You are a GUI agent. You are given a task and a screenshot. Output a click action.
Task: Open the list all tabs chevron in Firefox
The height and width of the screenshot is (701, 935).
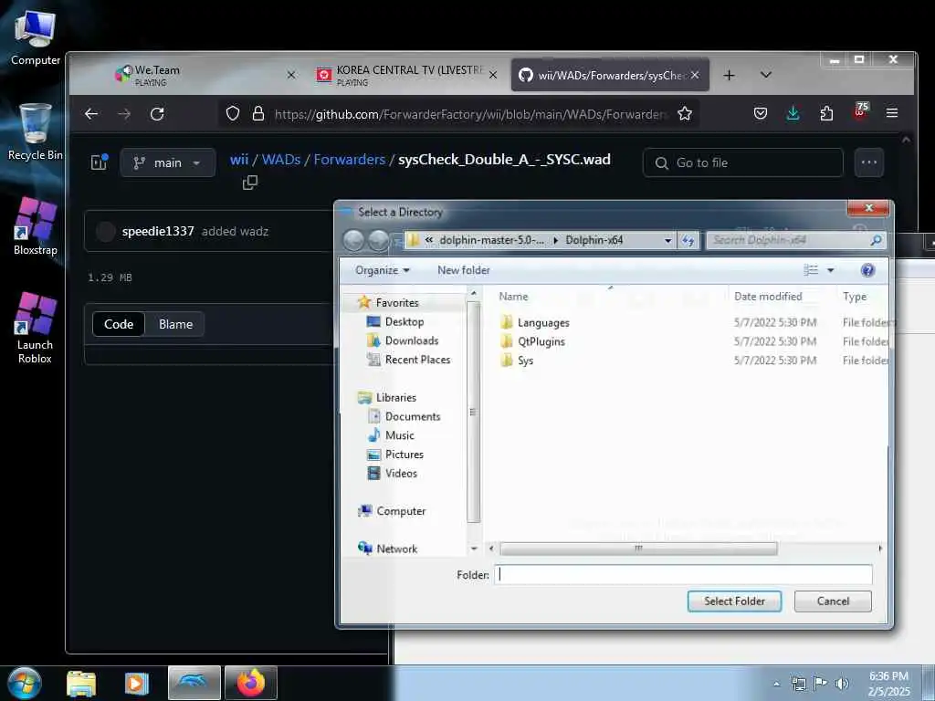[x=766, y=75]
